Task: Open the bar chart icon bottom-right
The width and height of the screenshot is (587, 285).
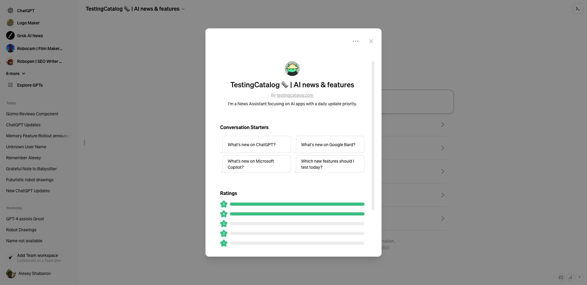Action: point(570,277)
